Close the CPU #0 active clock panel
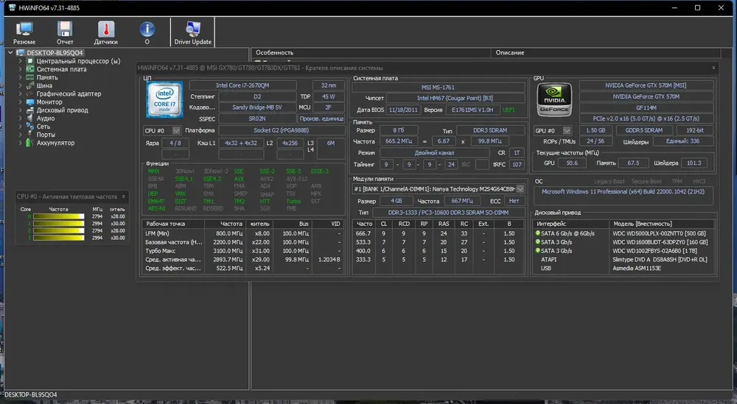The image size is (737, 404). pyautogui.click(x=124, y=196)
